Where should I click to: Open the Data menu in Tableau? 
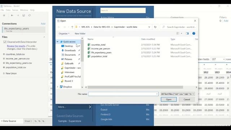point(8,10)
